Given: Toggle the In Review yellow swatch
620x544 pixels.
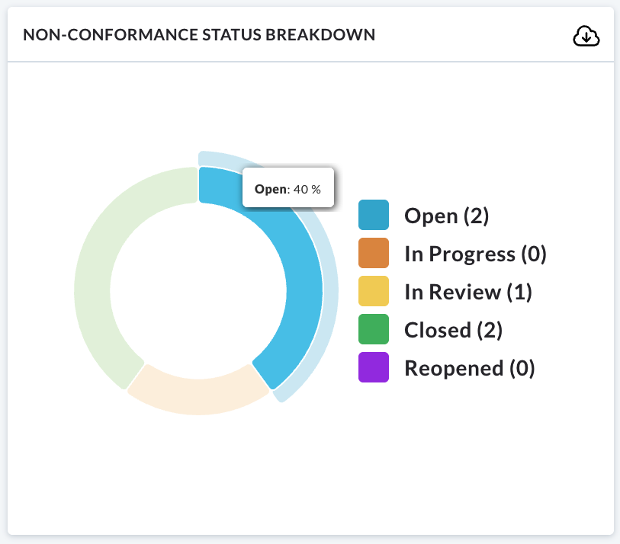Looking at the screenshot, I should pyautogui.click(x=374, y=291).
